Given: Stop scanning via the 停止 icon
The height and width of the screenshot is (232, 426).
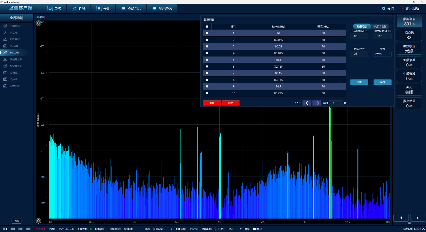Looking at the screenshot, I should [99, 8].
